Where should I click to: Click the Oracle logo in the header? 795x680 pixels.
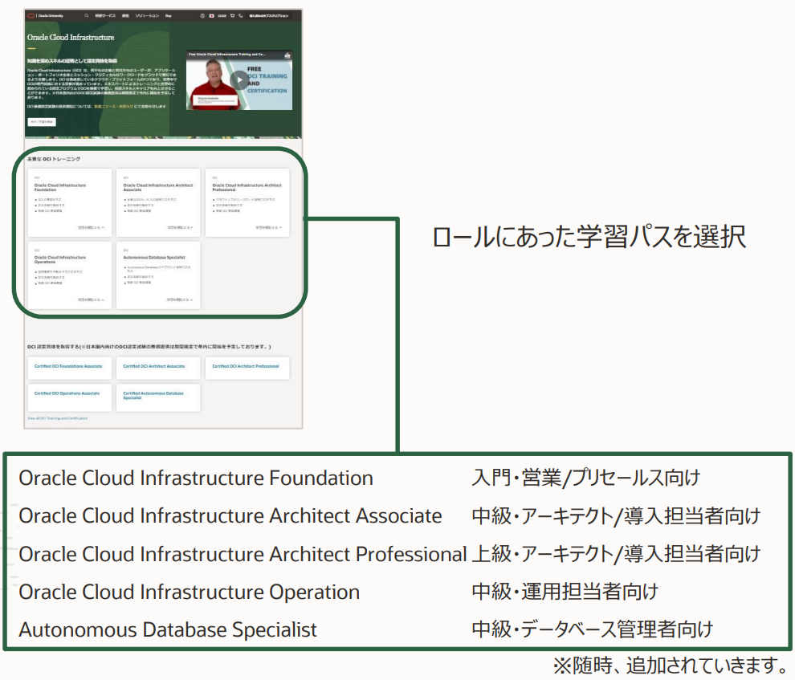tap(31, 16)
